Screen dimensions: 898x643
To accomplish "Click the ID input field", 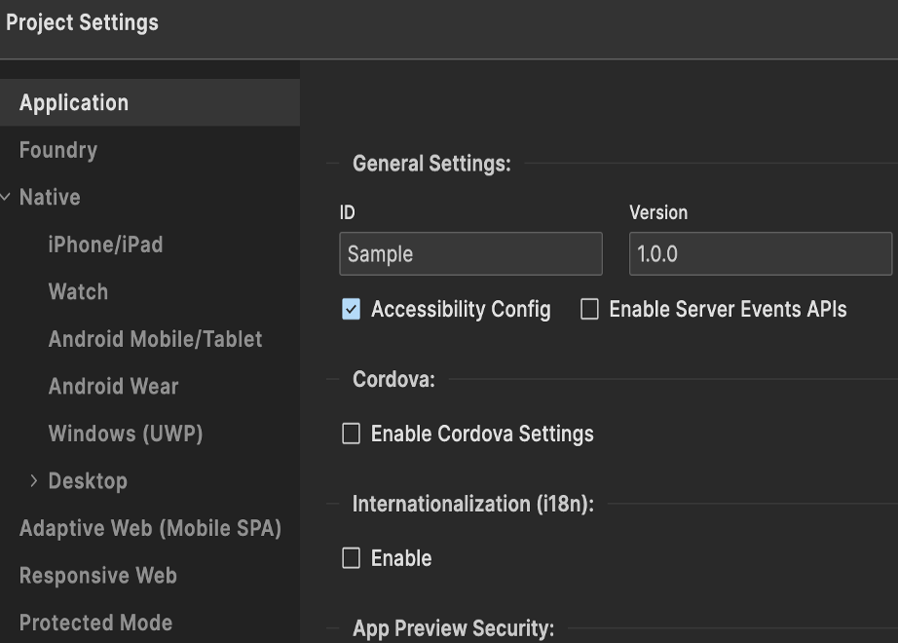I will pyautogui.click(x=470, y=254).
